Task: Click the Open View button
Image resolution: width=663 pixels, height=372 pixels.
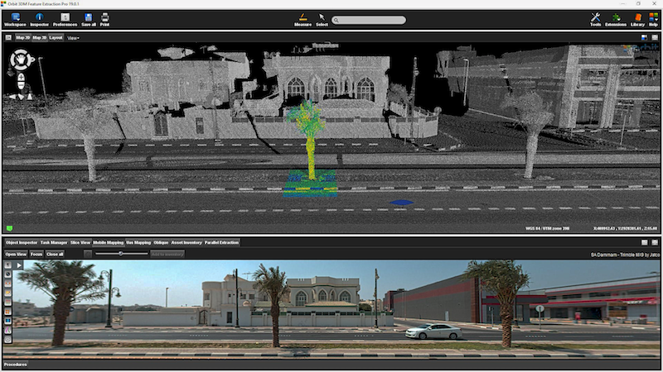Action: click(x=16, y=254)
